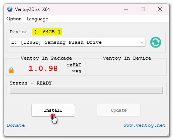Expand the device selection dropdown arrow

(142, 42)
